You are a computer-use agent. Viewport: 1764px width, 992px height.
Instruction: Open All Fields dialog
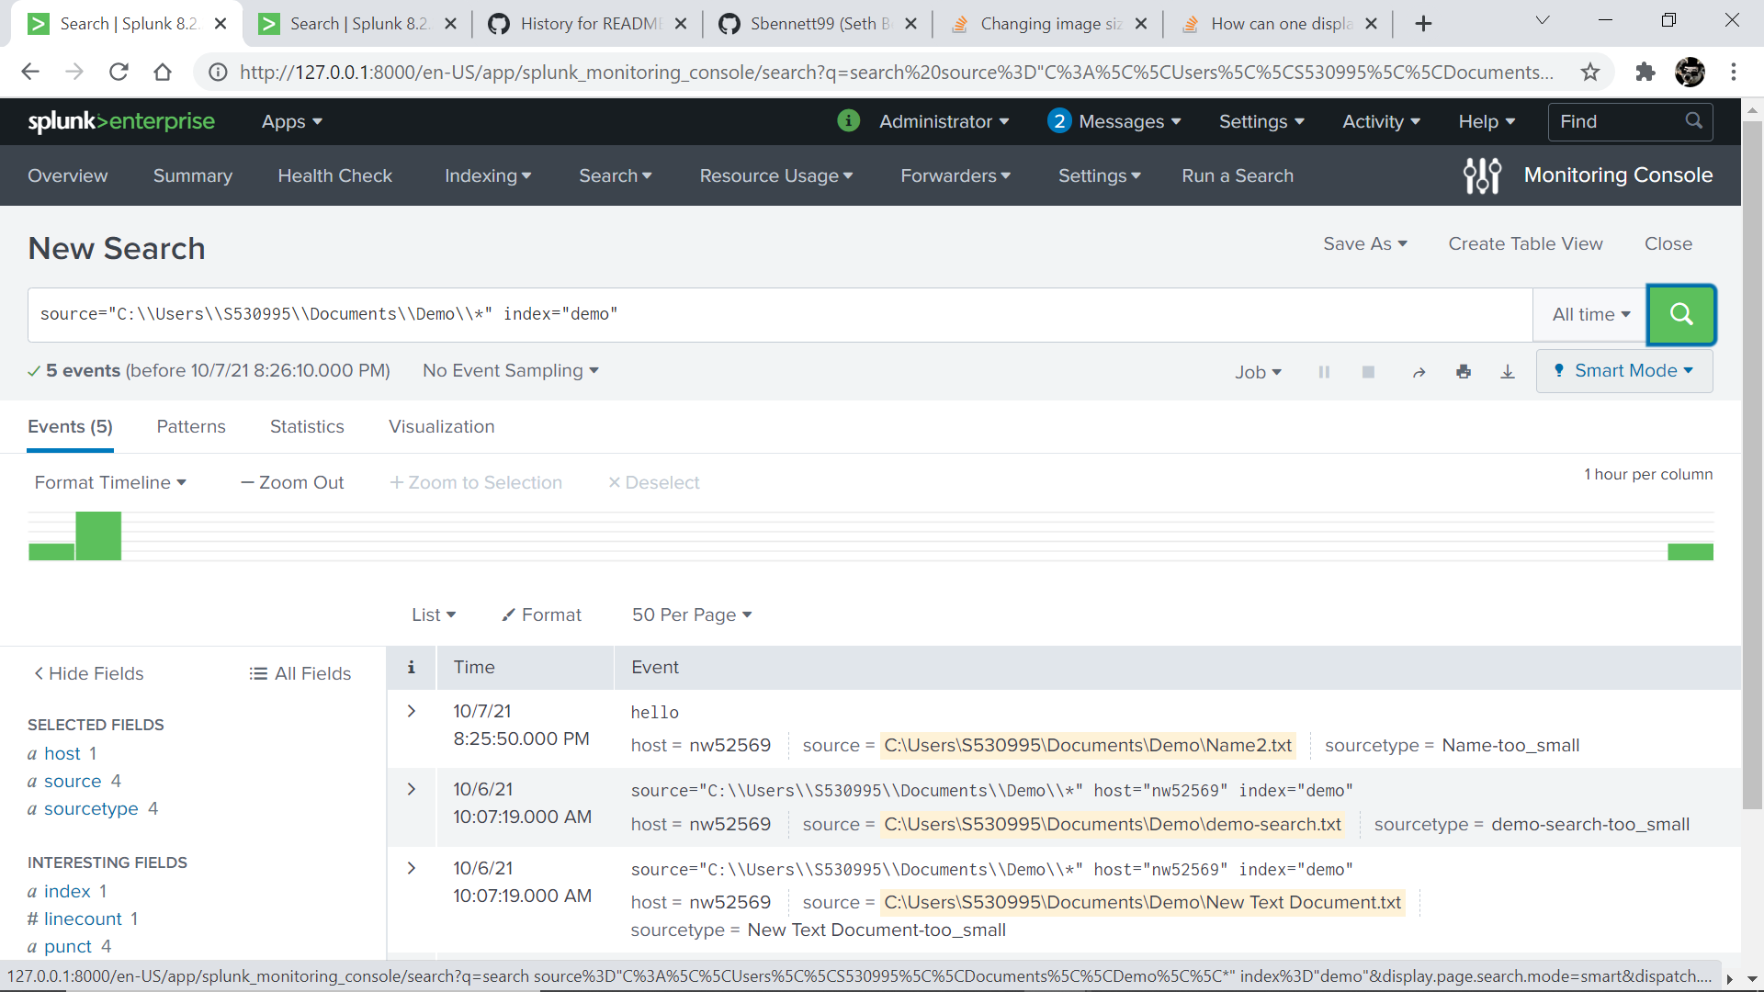(300, 673)
